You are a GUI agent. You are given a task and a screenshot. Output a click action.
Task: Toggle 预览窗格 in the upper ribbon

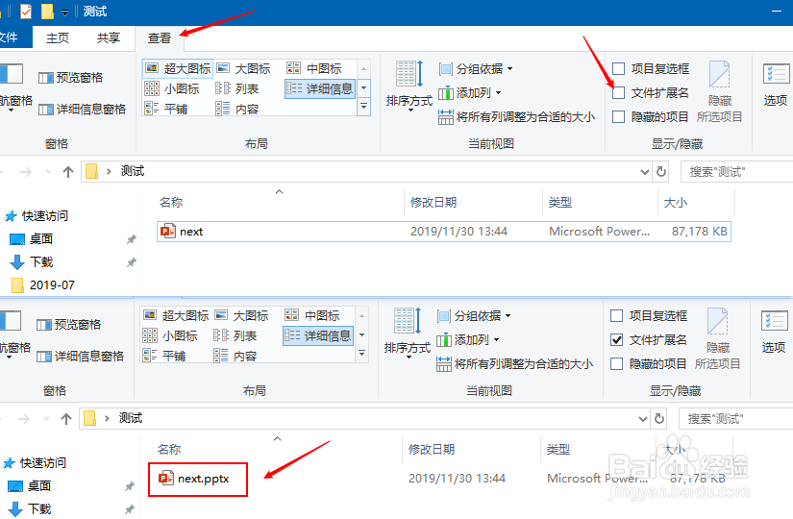(71, 78)
